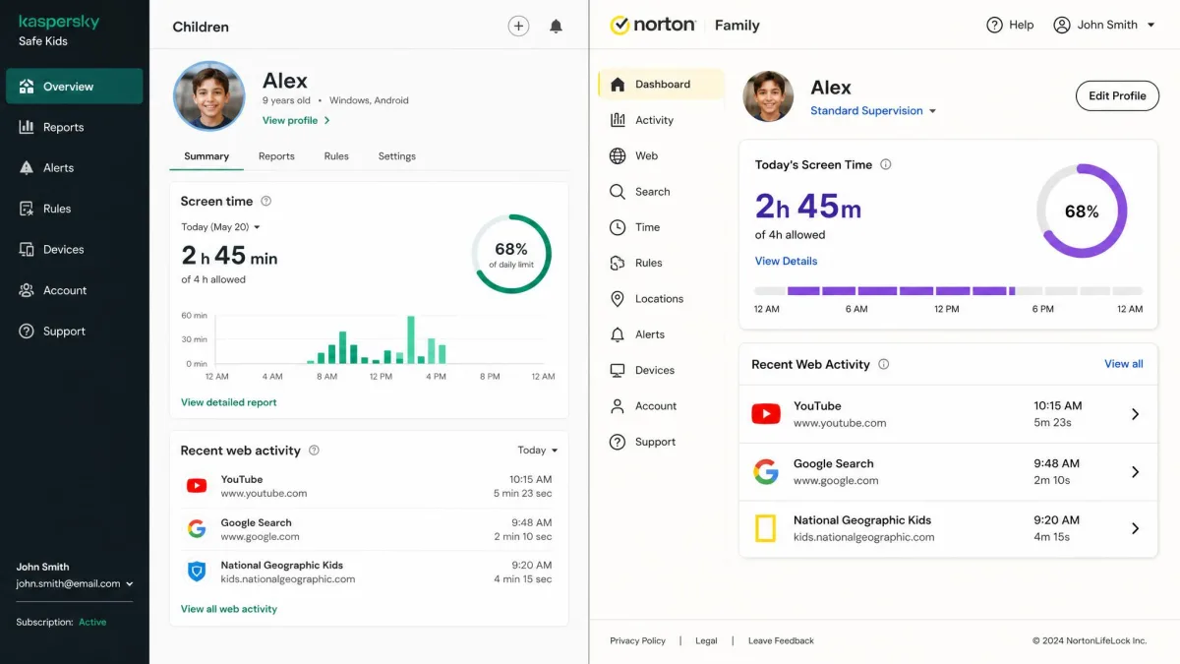Image resolution: width=1180 pixels, height=664 pixels.
Task: Open Rules in Norton sidebar
Action: point(661,263)
